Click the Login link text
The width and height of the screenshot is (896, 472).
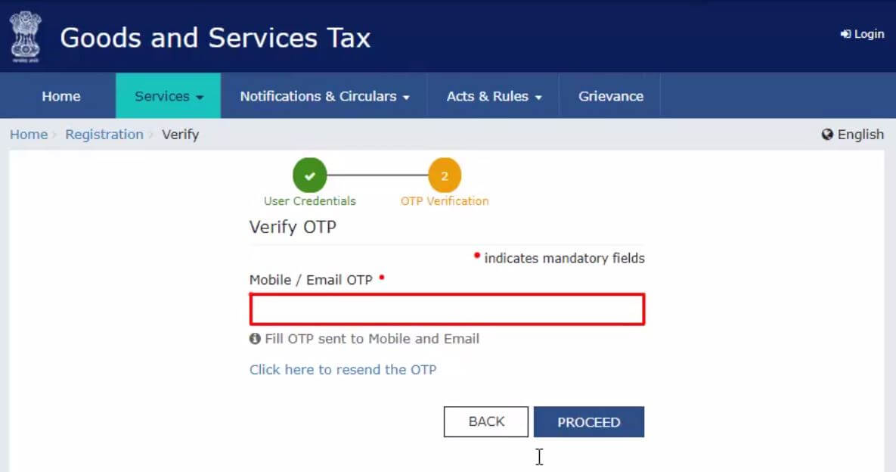(x=869, y=34)
